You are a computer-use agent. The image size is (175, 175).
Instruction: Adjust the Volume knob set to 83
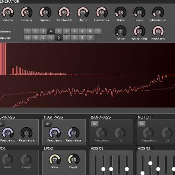pos(8,12)
